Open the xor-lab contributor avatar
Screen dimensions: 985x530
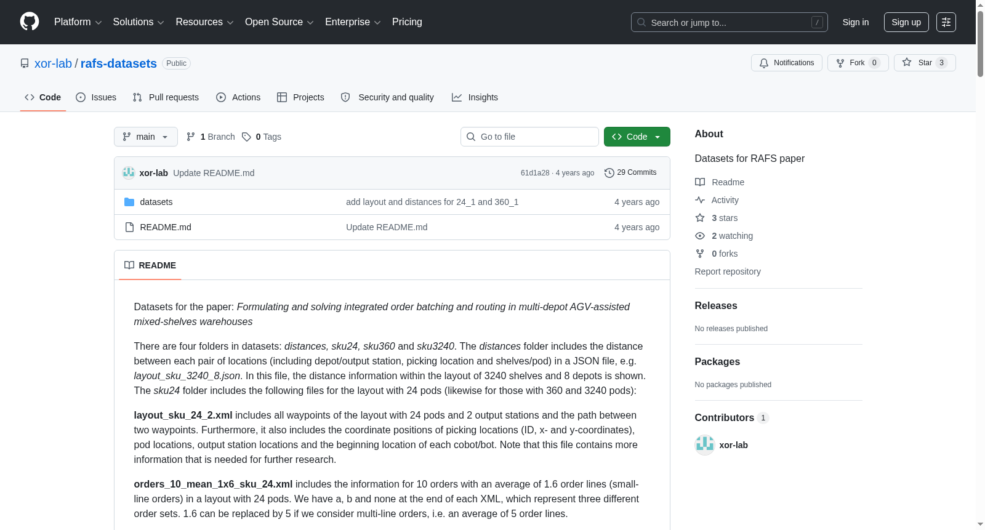704,445
